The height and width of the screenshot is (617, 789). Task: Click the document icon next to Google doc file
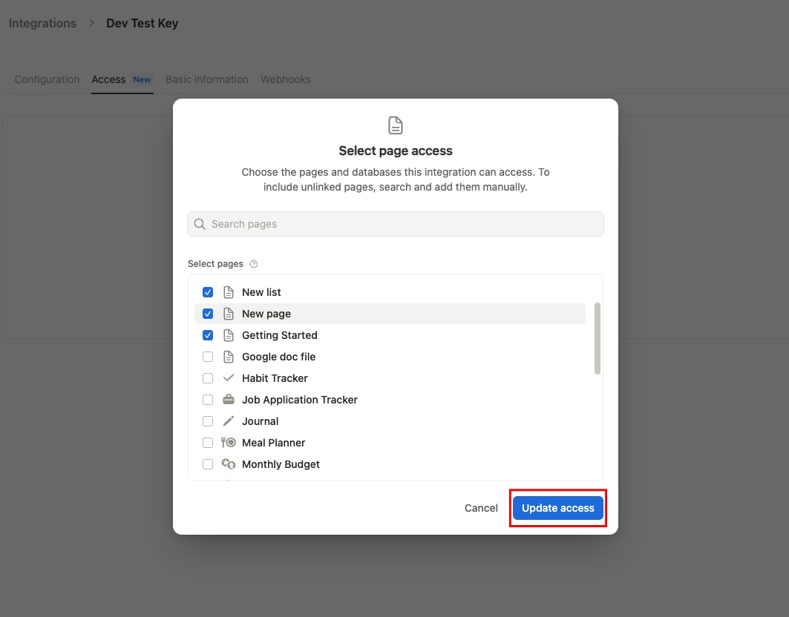228,356
